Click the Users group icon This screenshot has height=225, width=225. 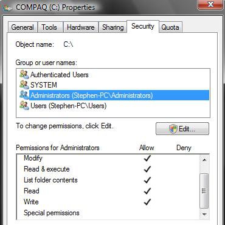24,106
